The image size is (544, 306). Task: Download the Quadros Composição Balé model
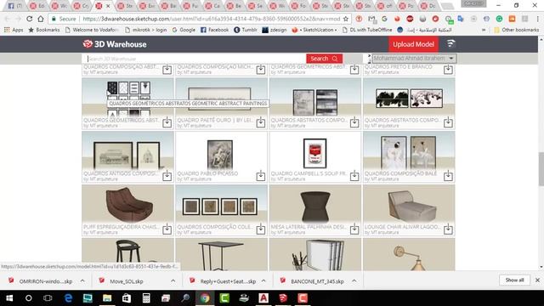click(x=448, y=176)
